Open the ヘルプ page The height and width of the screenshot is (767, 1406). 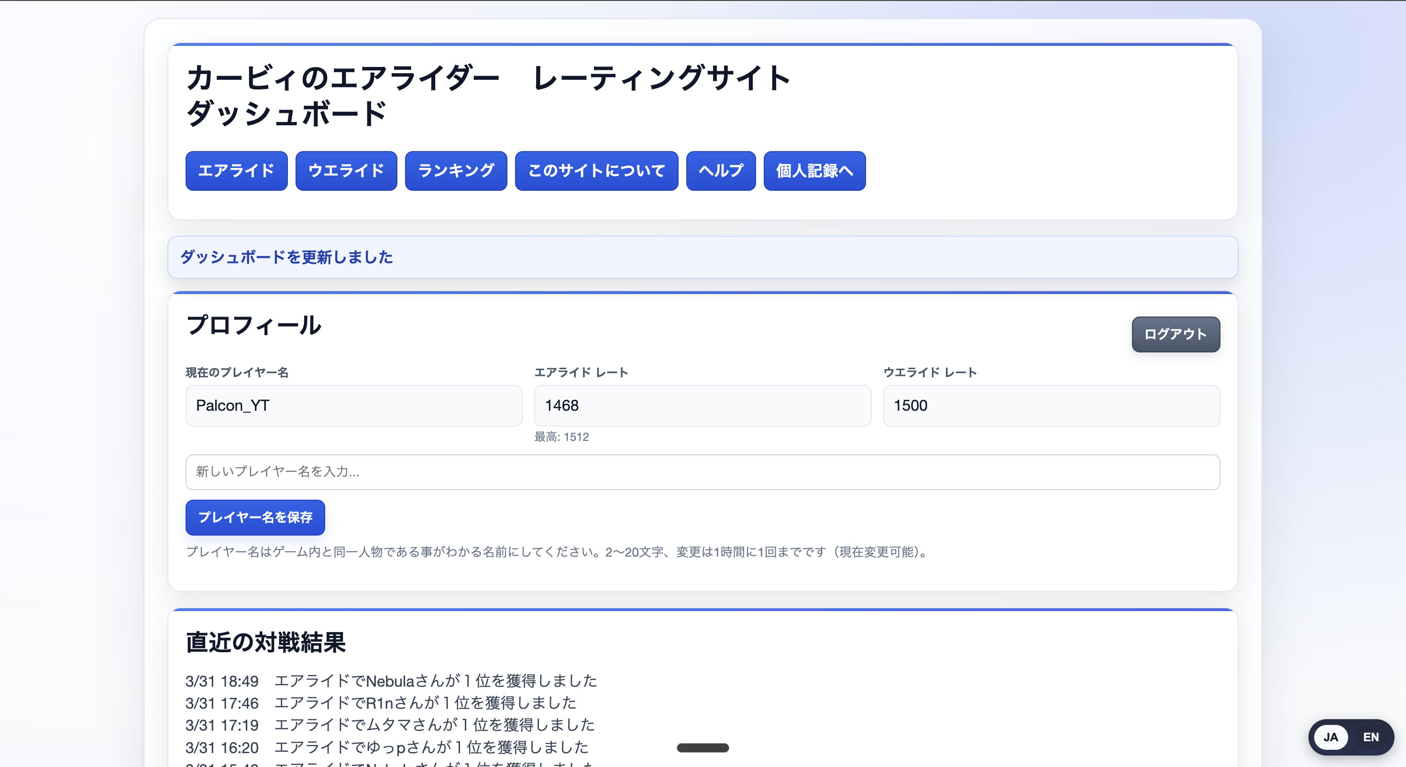[x=721, y=171]
